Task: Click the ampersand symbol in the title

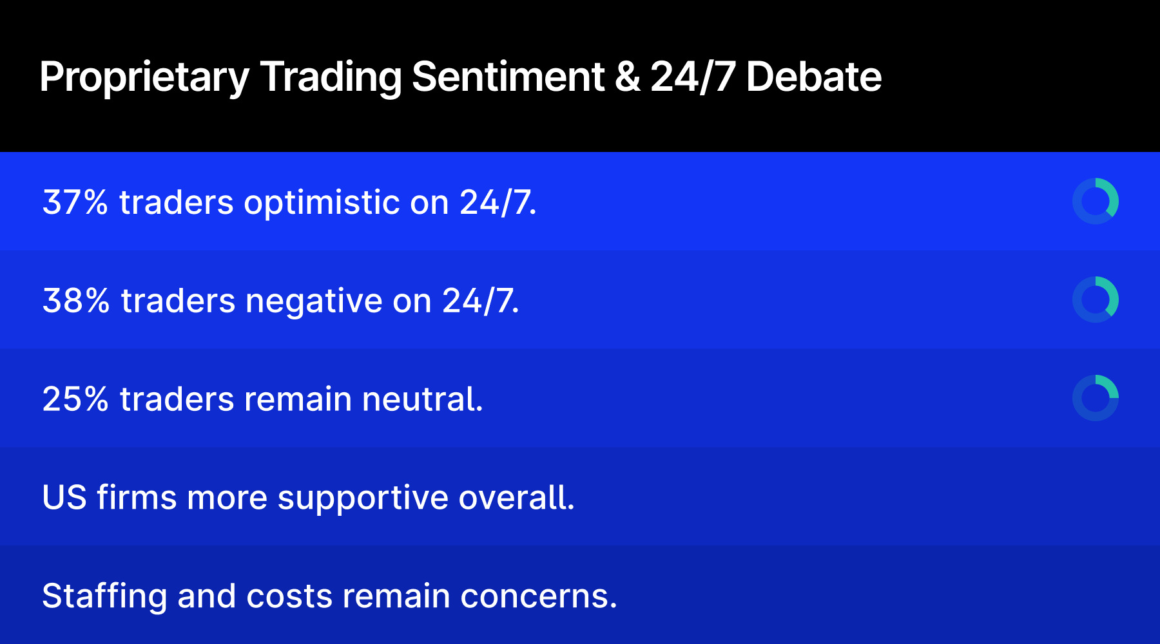Action: coord(627,77)
